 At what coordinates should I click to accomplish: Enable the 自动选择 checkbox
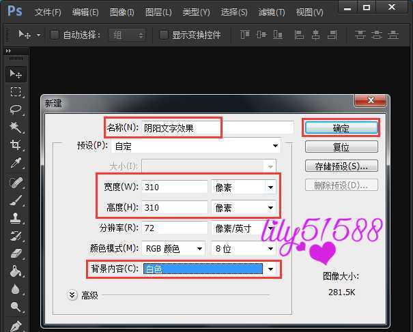coord(55,35)
